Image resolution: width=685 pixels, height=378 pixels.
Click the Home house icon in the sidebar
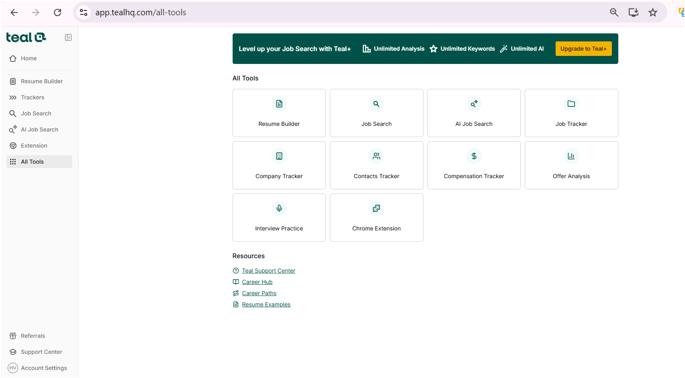tap(13, 58)
